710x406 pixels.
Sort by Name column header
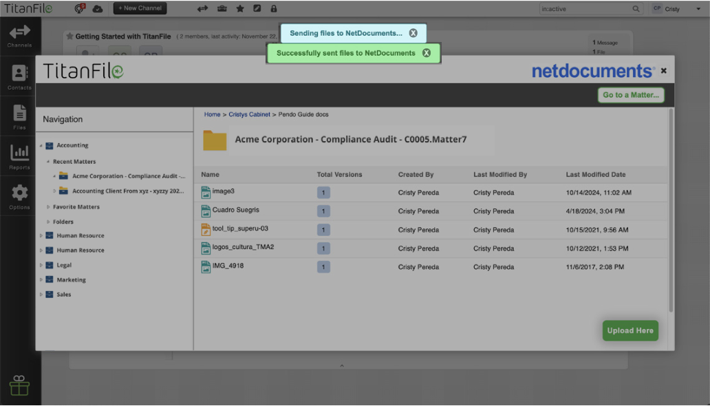[210, 175]
